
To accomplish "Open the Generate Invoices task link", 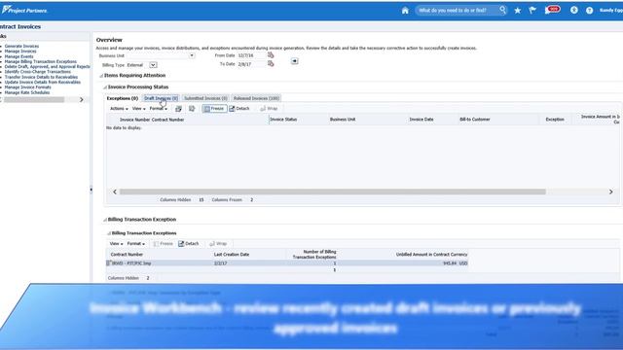I will pos(21,46).
